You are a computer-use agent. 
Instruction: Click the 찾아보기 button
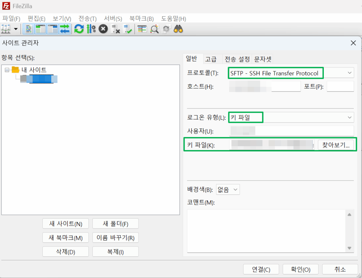click(337, 144)
